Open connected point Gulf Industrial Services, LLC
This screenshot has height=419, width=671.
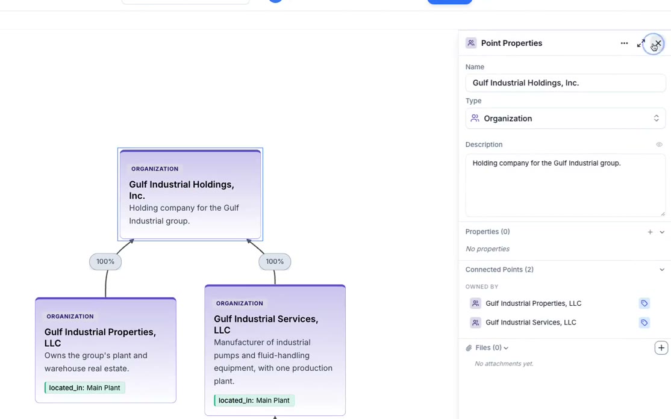tap(531, 322)
